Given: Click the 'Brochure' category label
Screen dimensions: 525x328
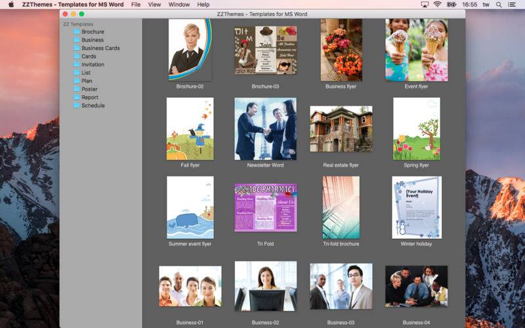Looking at the screenshot, I should click(x=93, y=31).
